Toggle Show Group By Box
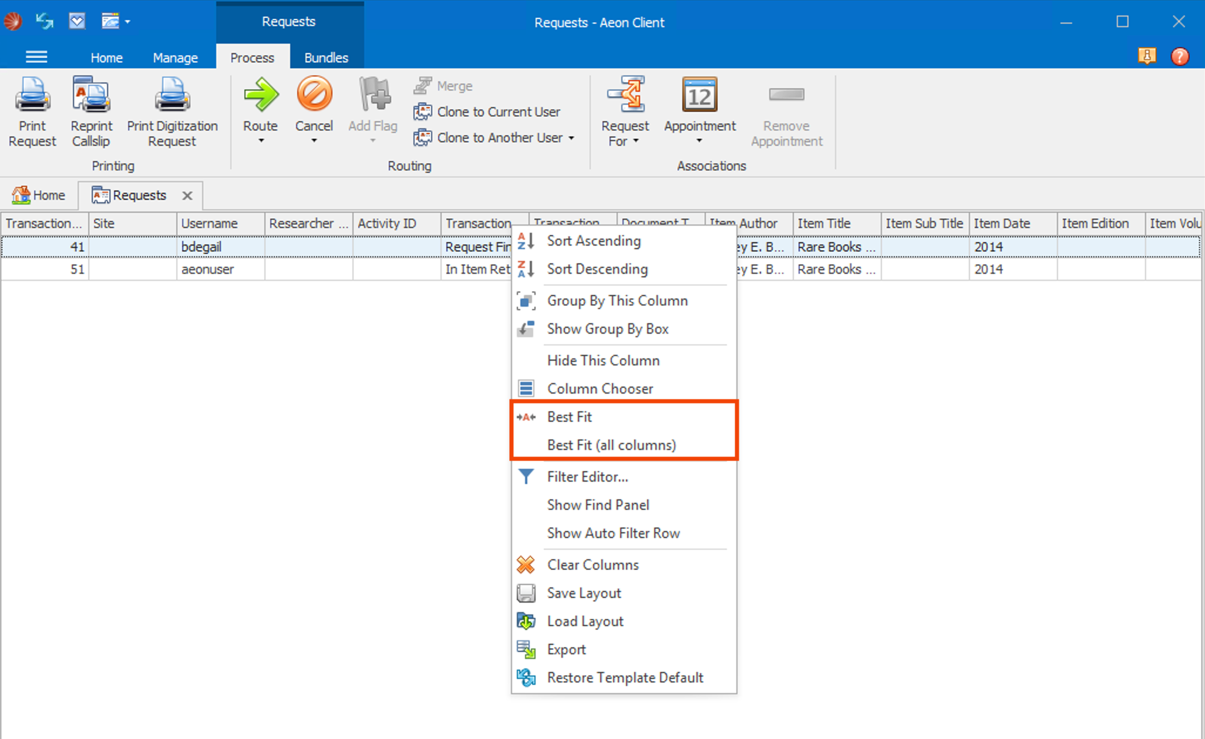Screen dimensions: 1205x739 point(608,328)
